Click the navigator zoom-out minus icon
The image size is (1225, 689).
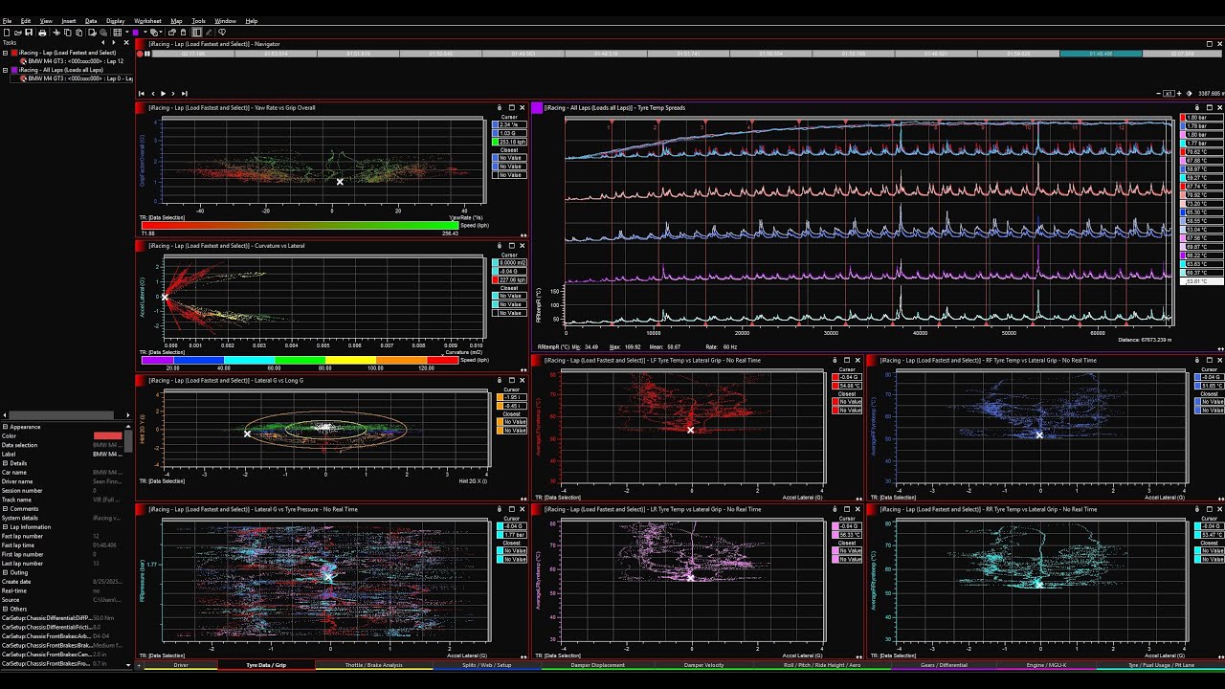point(1158,94)
